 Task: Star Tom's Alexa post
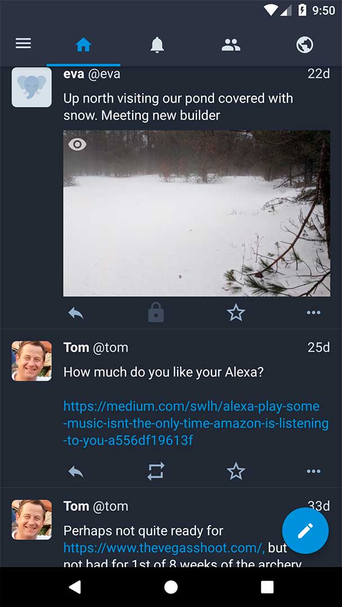click(x=236, y=472)
